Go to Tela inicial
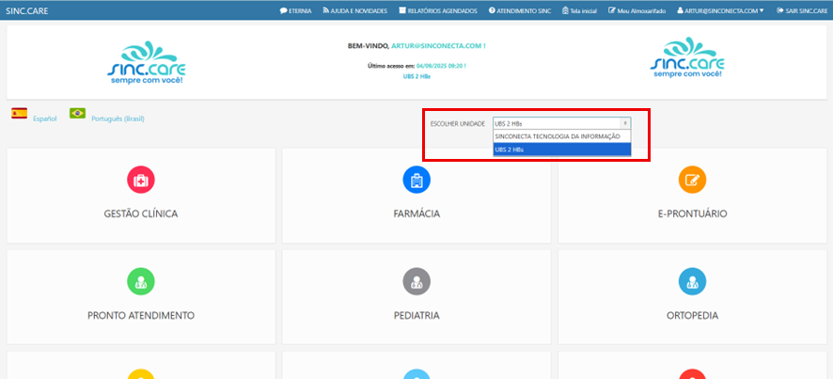Screen dimensions: 833x379 coord(579,10)
